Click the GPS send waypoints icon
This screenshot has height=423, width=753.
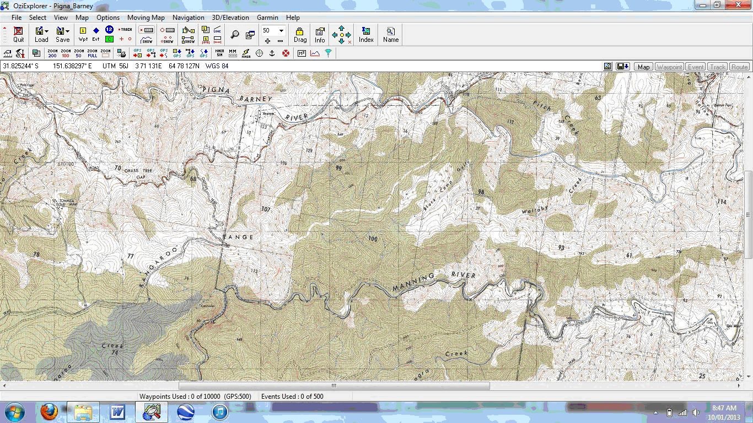pos(137,53)
